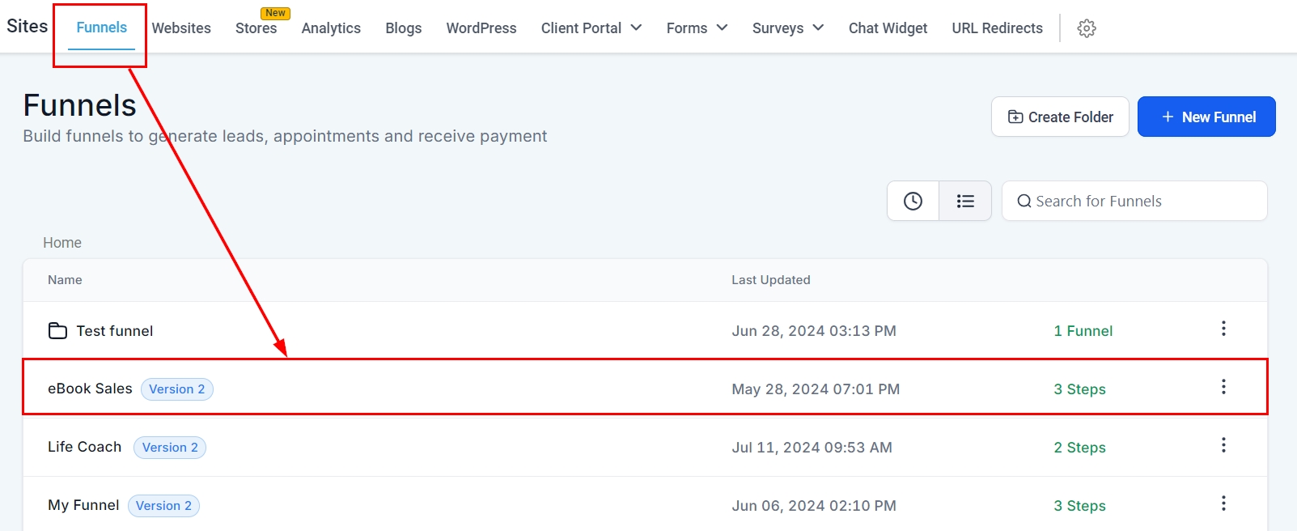Open three-dot menu for eBook Sales
The width and height of the screenshot is (1297, 531).
[1223, 387]
